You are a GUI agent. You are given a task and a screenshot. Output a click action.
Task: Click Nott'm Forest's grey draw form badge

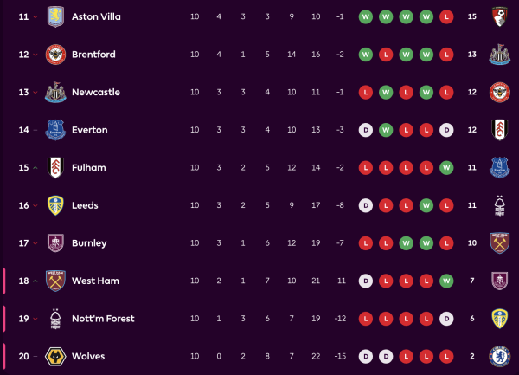tap(445, 319)
